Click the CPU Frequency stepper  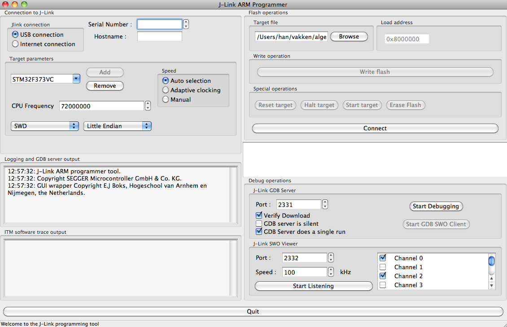(148, 106)
